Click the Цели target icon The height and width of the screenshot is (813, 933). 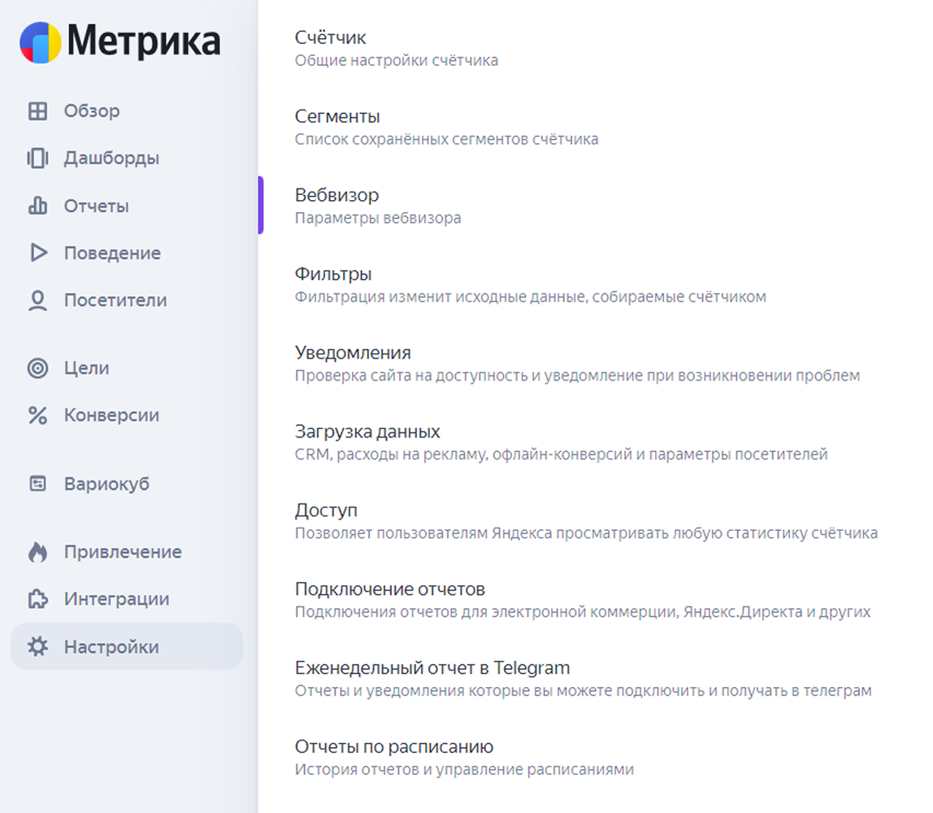click(x=37, y=367)
